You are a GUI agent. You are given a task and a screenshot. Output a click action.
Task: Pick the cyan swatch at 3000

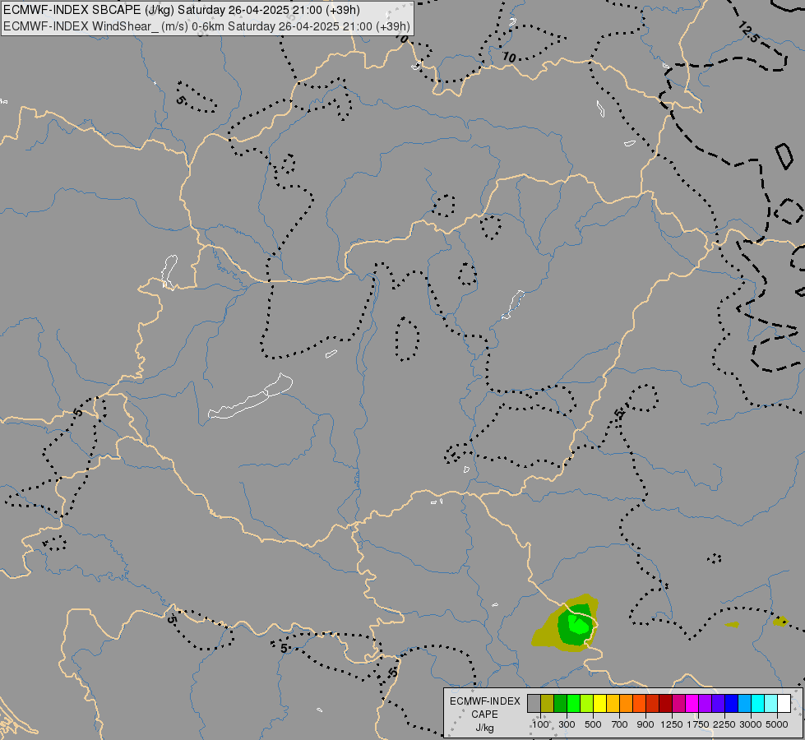point(757,704)
